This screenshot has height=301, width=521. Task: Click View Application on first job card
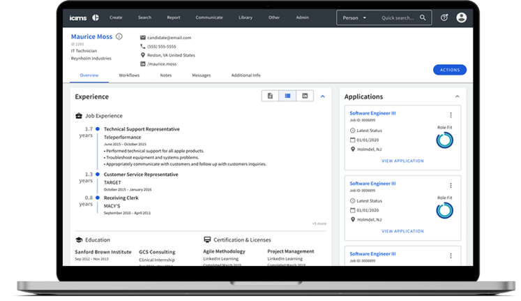point(402,161)
